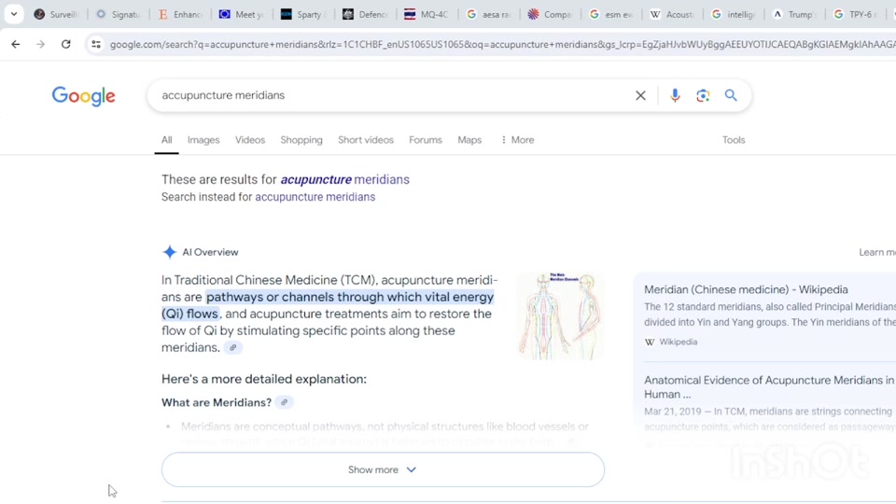The width and height of the screenshot is (896, 504).
Task: Clear the search box text
Action: 640,95
